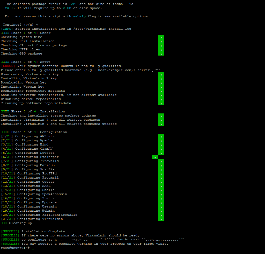Click the '[15/21] Configuring SpamAssassin' line
This screenshot has height=254, width=265.
tap(34, 194)
